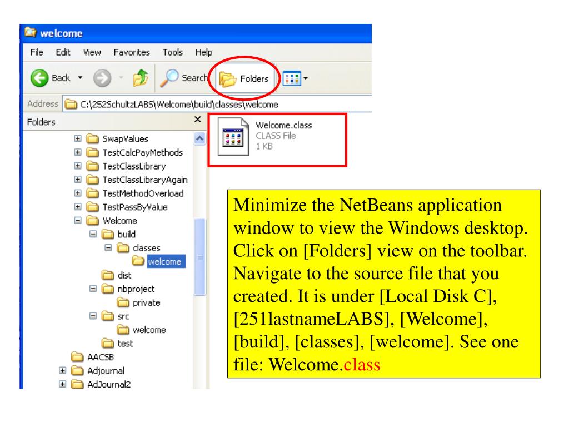Select the private folder icon
569x427 pixels.
point(123,302)
